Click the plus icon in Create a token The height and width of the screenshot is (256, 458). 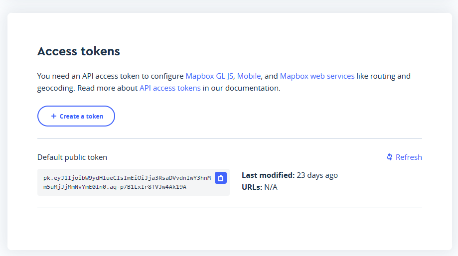click(x=54, y=116)
